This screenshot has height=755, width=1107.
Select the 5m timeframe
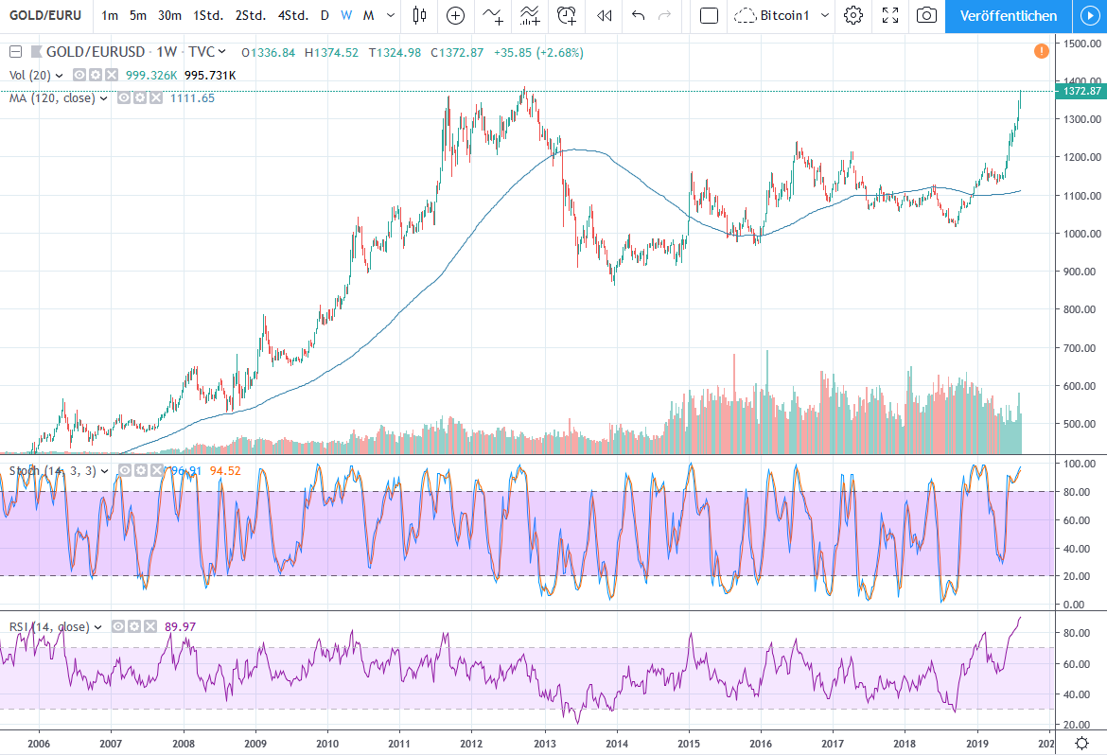click(x=138, y=15)
